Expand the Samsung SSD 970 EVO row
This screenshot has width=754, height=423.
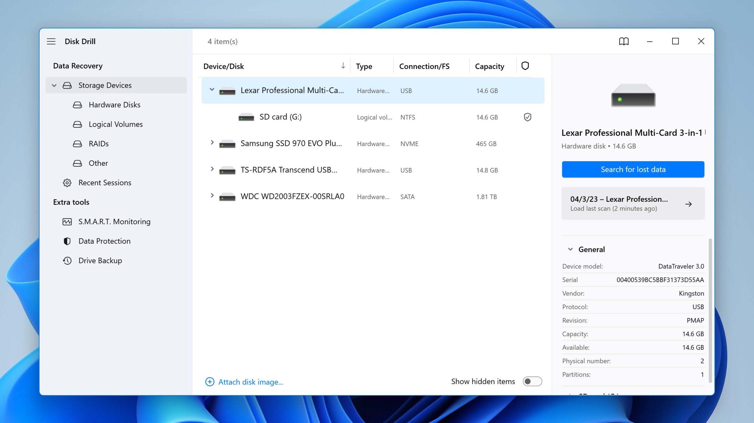click(212, 143)
